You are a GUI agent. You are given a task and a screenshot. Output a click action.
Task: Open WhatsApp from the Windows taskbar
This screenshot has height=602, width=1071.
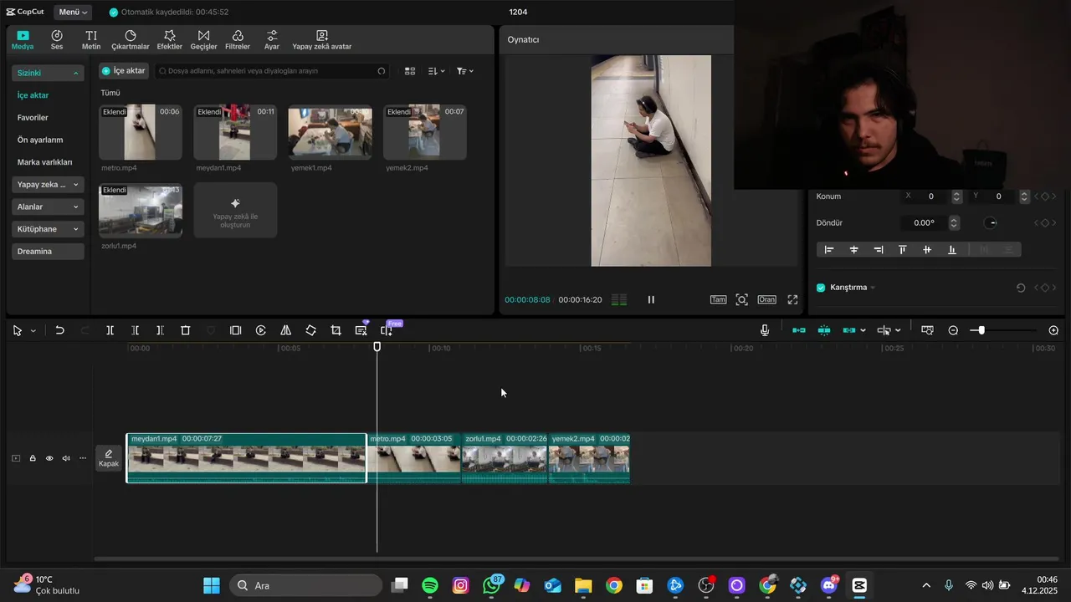pyautogui.click(x=492, y=585)
